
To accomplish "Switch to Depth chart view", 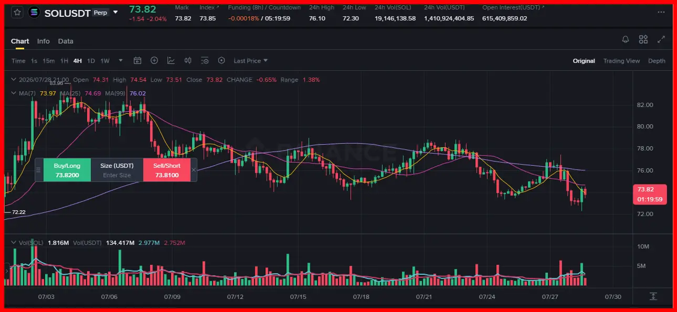I will tap(657, 61).
